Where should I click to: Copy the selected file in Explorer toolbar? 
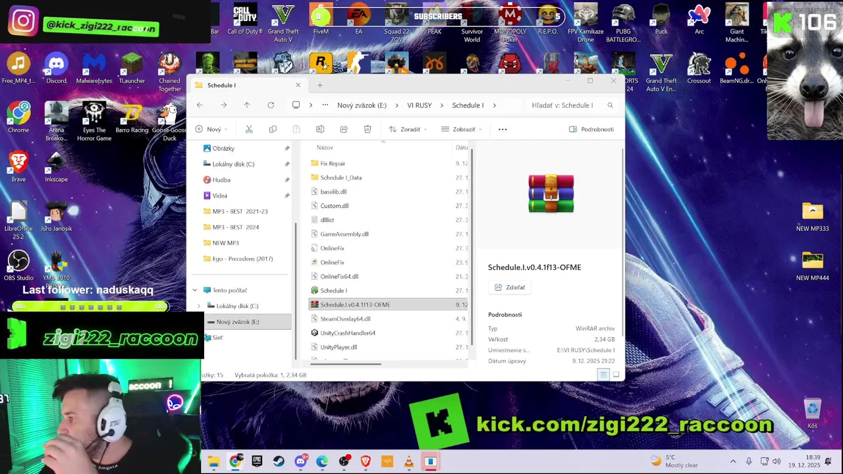pyautogui.click(x=273, y=129)
